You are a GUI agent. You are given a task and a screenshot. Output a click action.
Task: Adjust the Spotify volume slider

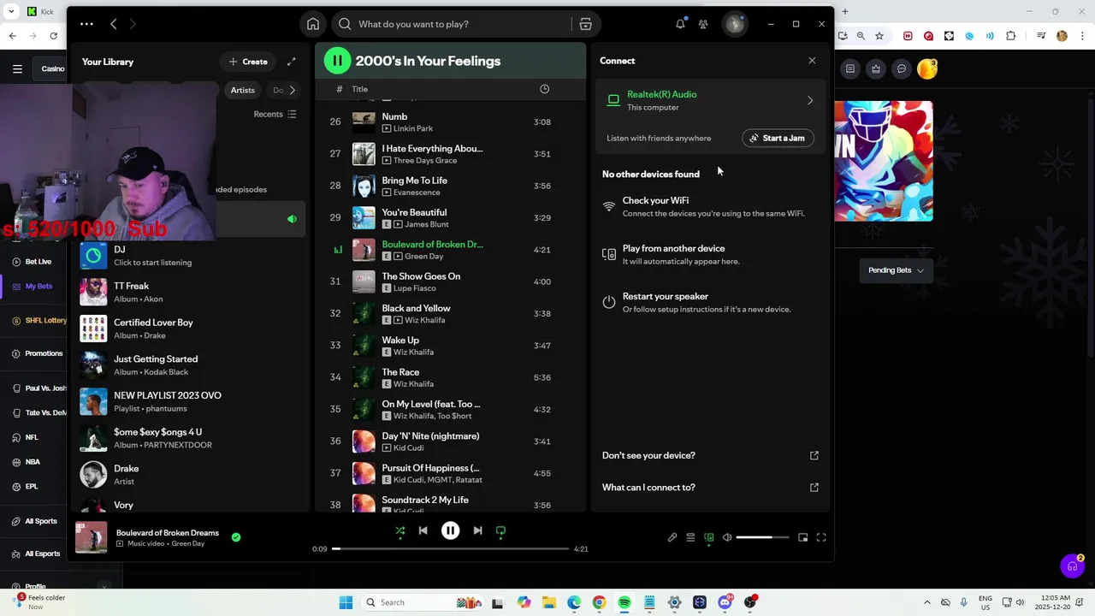(x=762, y=537)
